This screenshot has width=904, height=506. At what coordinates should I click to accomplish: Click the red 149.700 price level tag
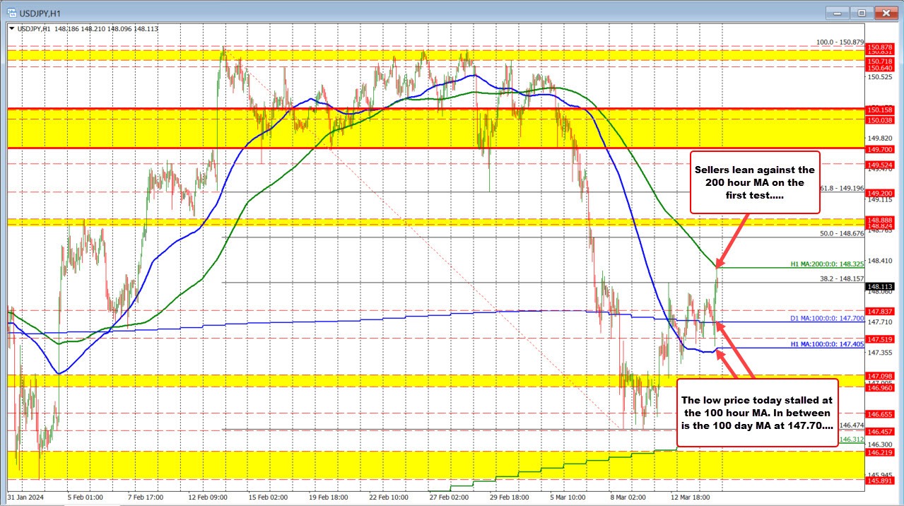point(881,149)
